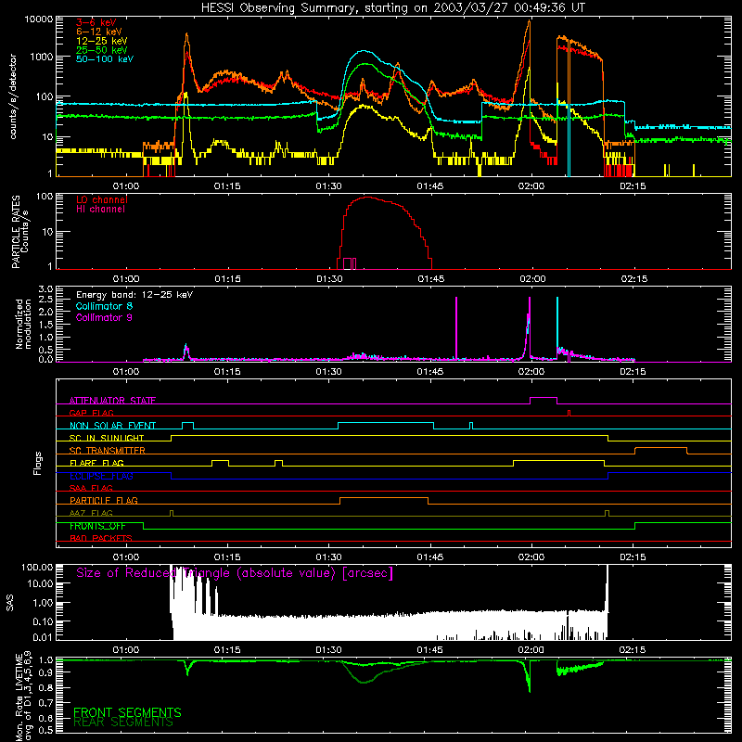
Task: Click the SC_TRANSMITTER flag label
Action: coord(107,450)
